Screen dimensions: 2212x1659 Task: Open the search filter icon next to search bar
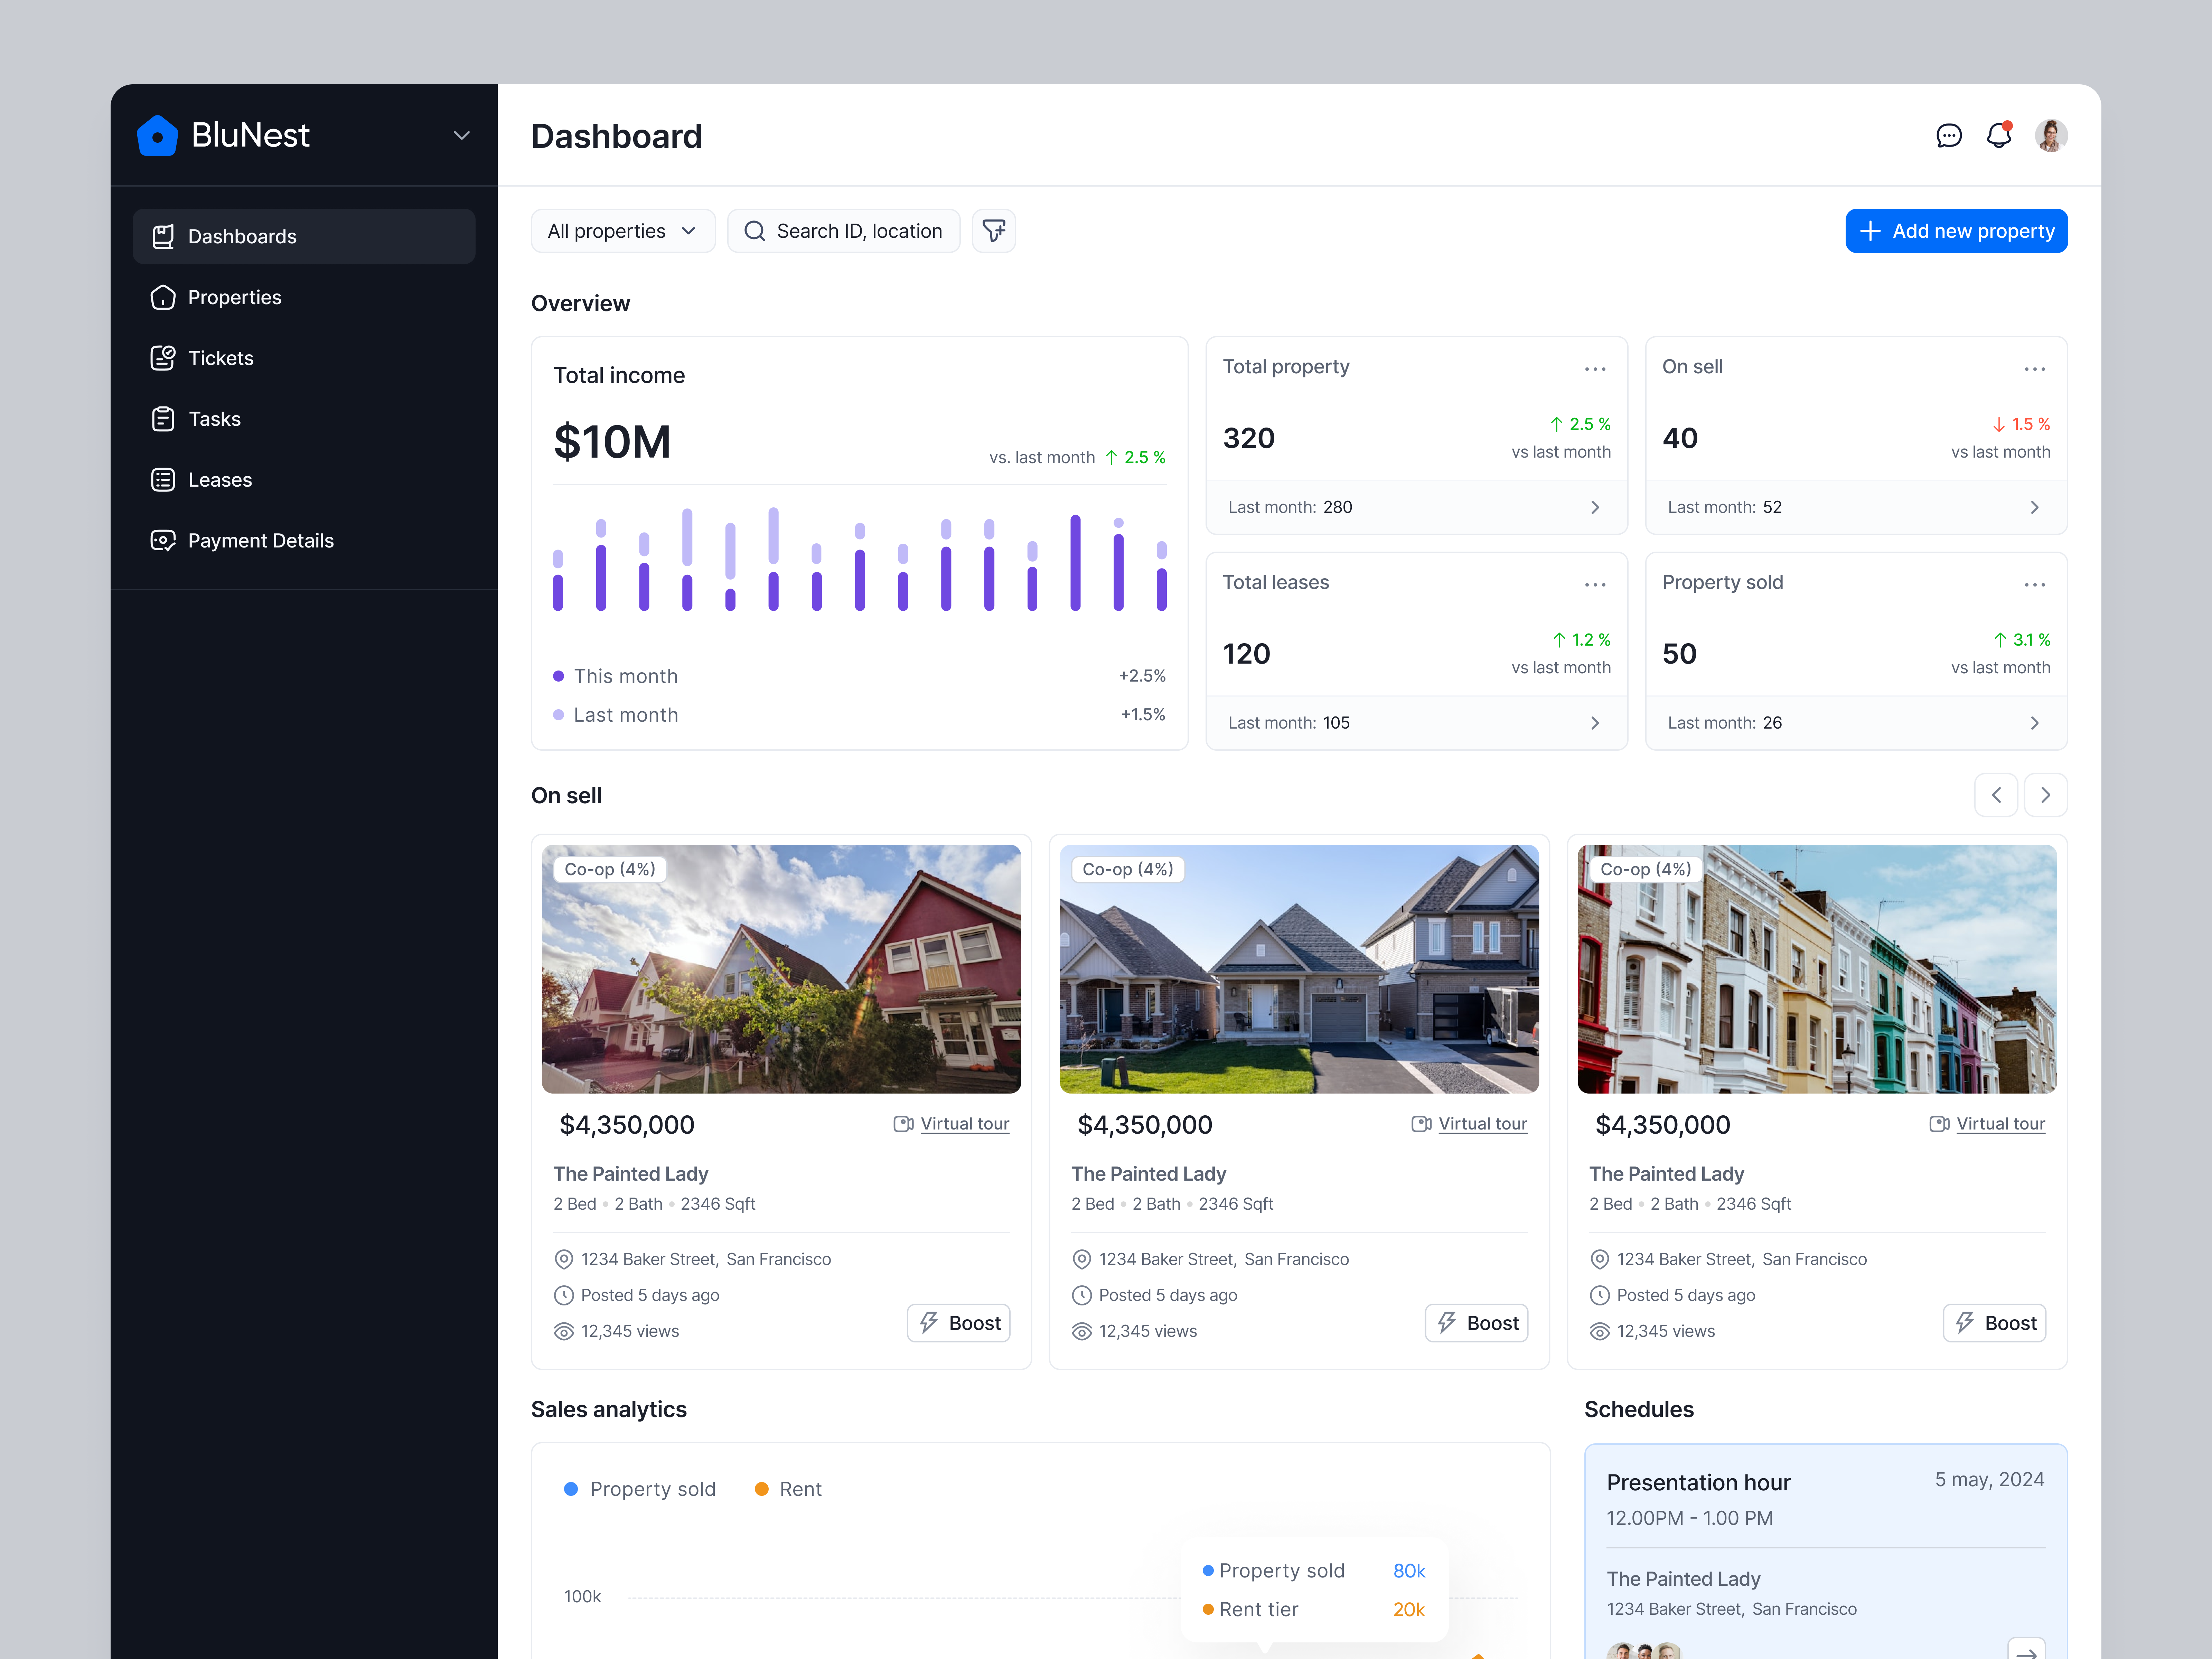[x=994, y=231]
